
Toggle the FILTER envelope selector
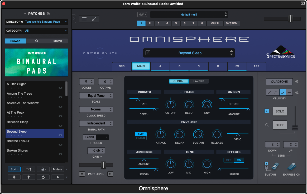tap(141, 138)
